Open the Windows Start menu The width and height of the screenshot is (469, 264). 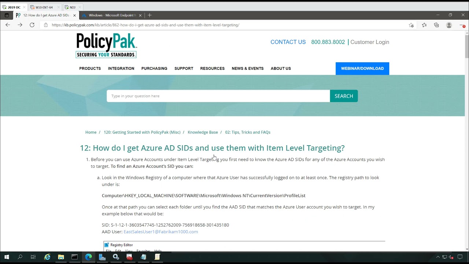[7, 257]
